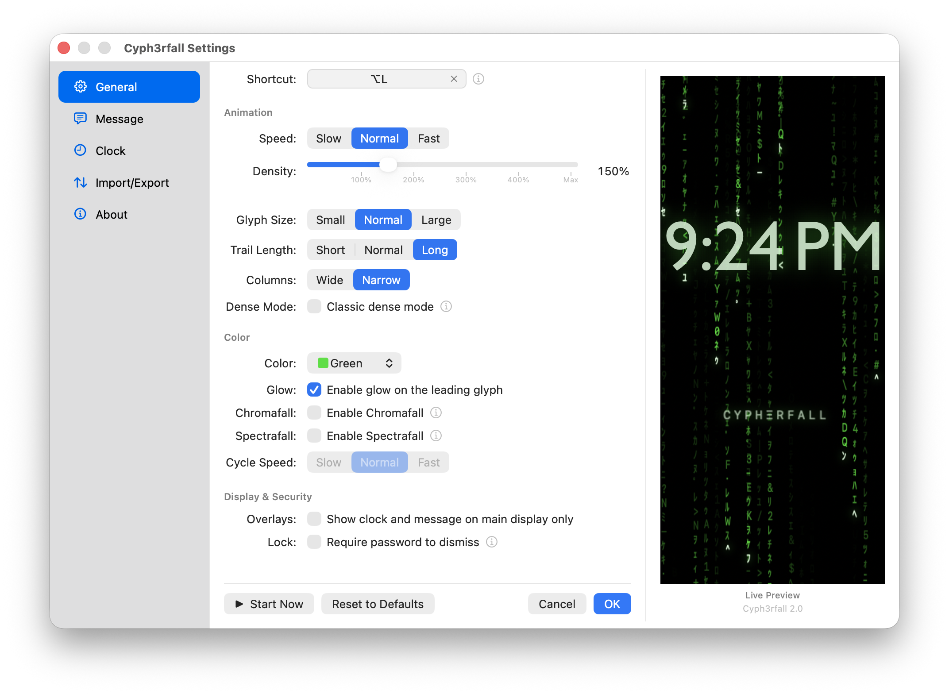The image size is (949, 694).
Task: Open the Import/Export tab
Action: pyautogui.click(x=129, y=182)
